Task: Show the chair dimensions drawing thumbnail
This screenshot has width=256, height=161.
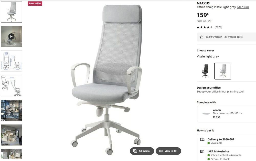Action: 11,61
